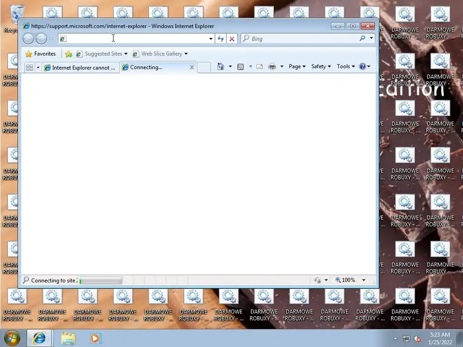Click the Refresh page icon
463x347 pixels.
[x=221, y=39]
